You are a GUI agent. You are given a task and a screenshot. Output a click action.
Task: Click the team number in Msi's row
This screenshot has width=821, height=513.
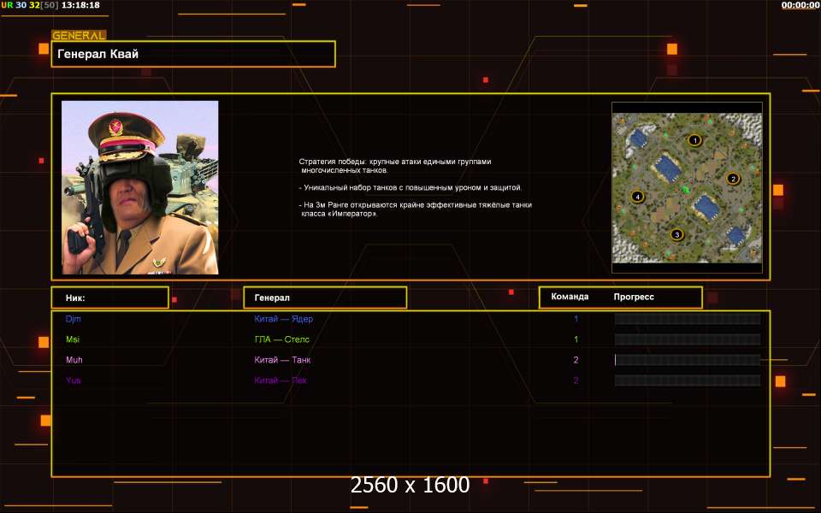point(576,339)
